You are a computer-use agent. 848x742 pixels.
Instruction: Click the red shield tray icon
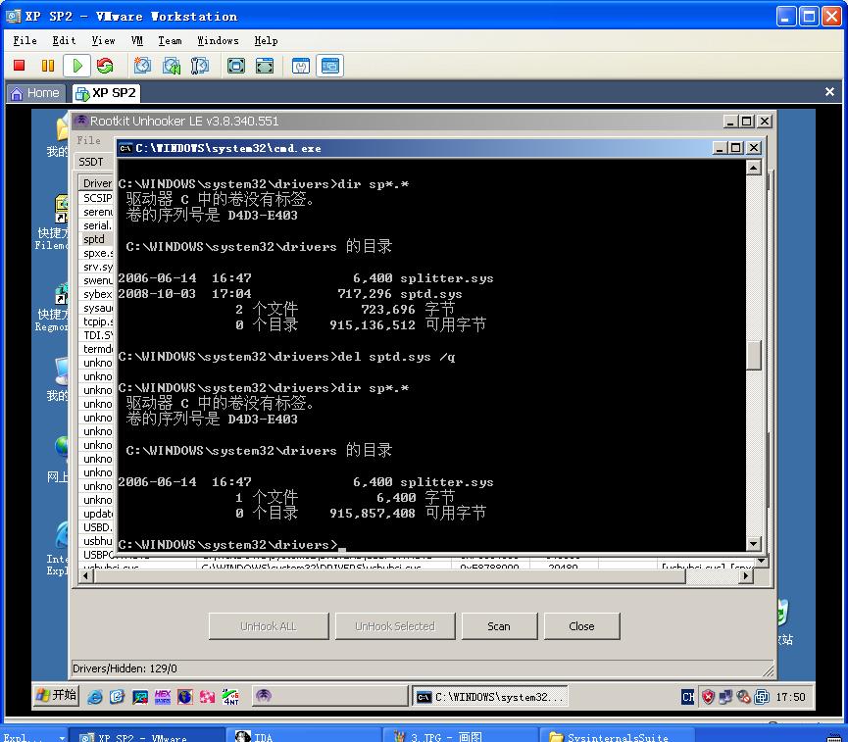[x=708, y=697]
